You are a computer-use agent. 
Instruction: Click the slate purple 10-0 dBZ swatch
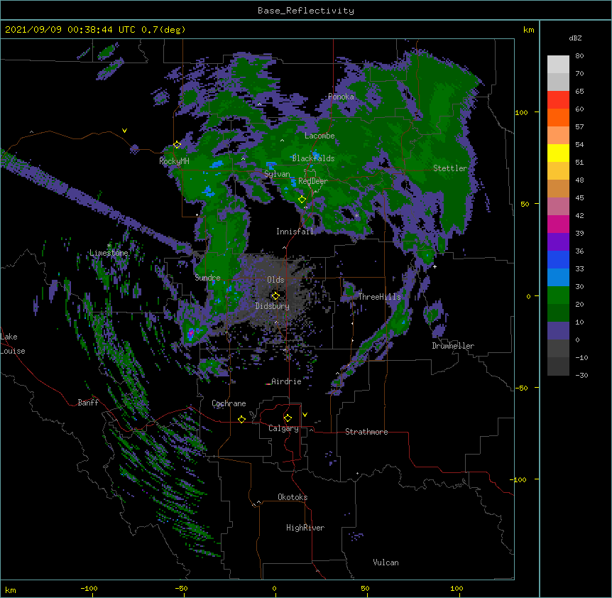click(558, 331)
